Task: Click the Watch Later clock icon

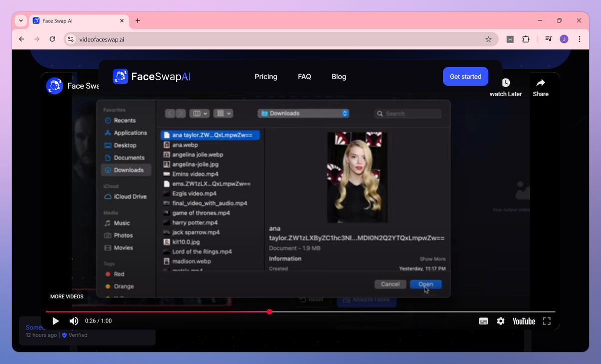Action: (x=506, y=83)
